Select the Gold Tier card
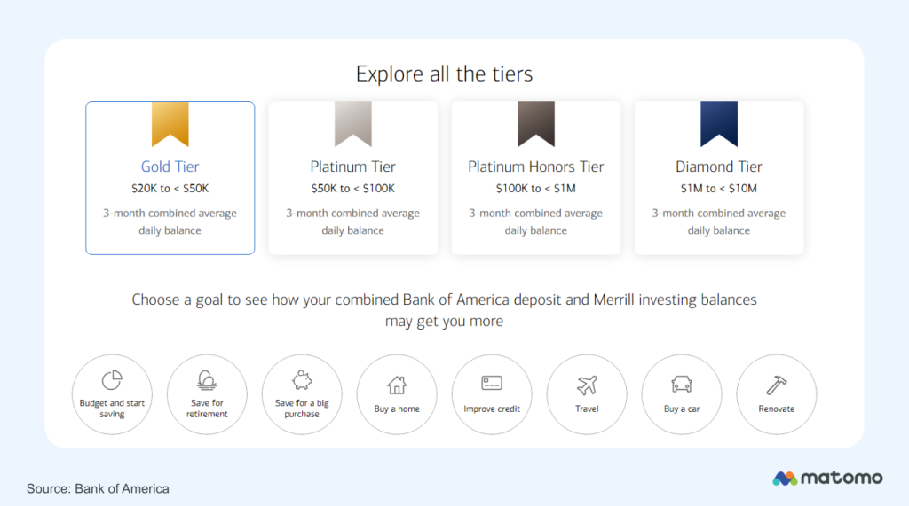The image size is (909, 506). click(x=170, y=178)
